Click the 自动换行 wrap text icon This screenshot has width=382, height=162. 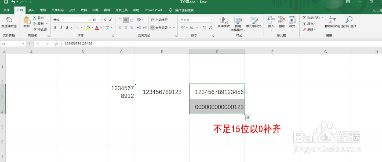(x=153, y=20)
